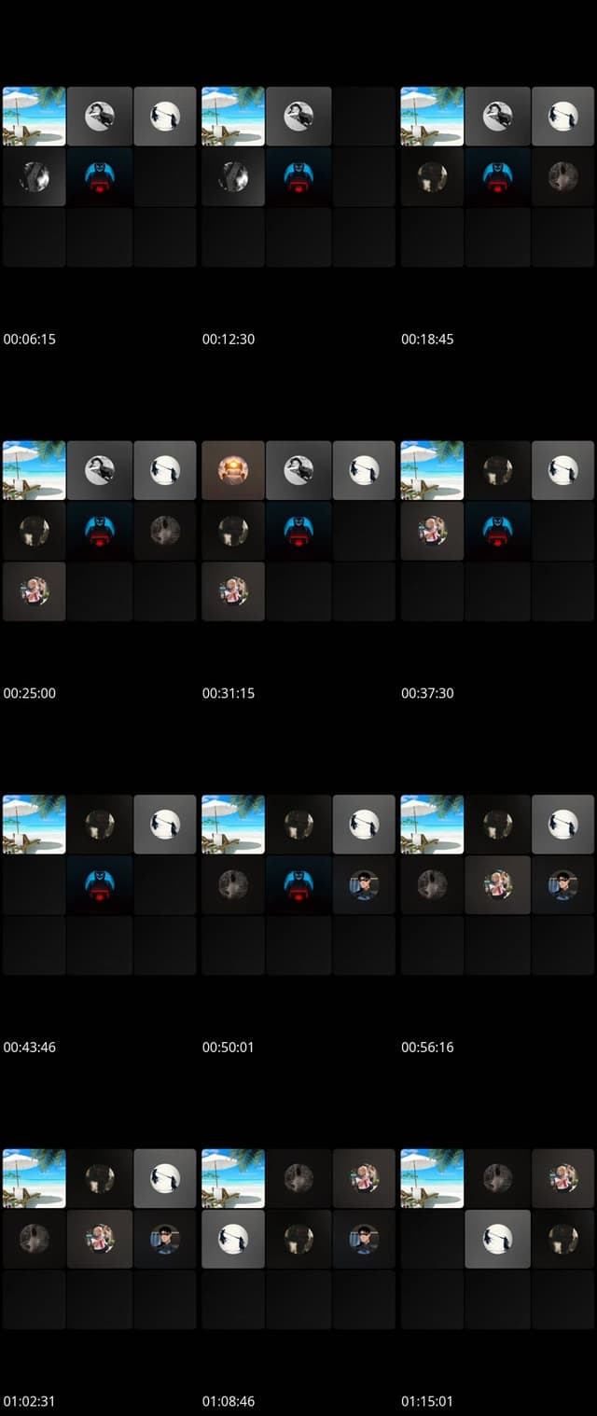Select the 01:15:01 timestamp label
The image size is (597, 1416).
click(x=427, y=1401)
